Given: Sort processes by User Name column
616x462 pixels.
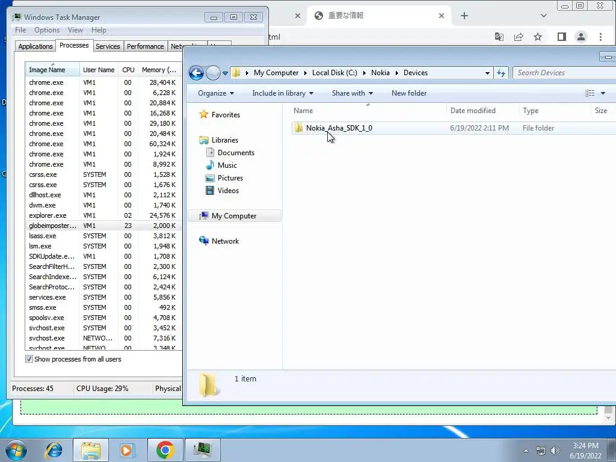Looking at the screenshot, I should pyautogui.click(x=99, y=70).
